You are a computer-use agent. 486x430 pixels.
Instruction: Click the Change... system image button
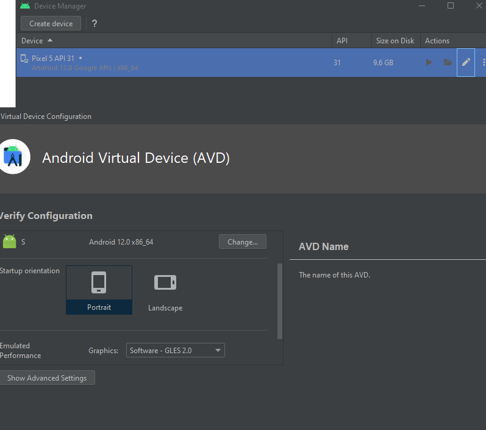242,242
